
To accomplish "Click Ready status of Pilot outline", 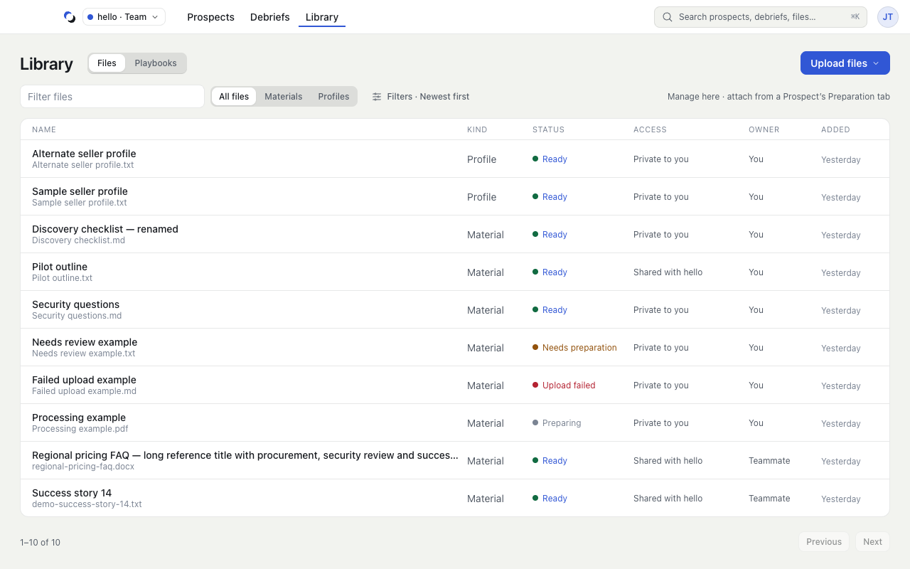I will click(550, 272).
